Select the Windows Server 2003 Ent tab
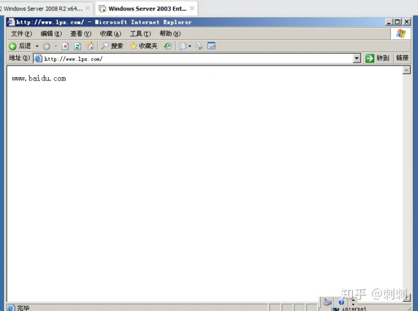 (147, 9)
